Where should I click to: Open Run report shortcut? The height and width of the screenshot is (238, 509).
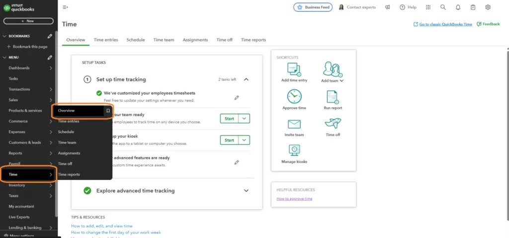coord(333,100)
